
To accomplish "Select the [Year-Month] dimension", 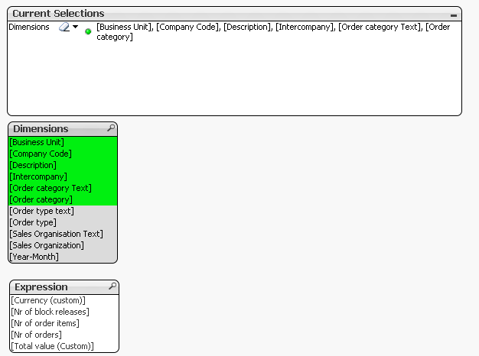I will [63, 257].
